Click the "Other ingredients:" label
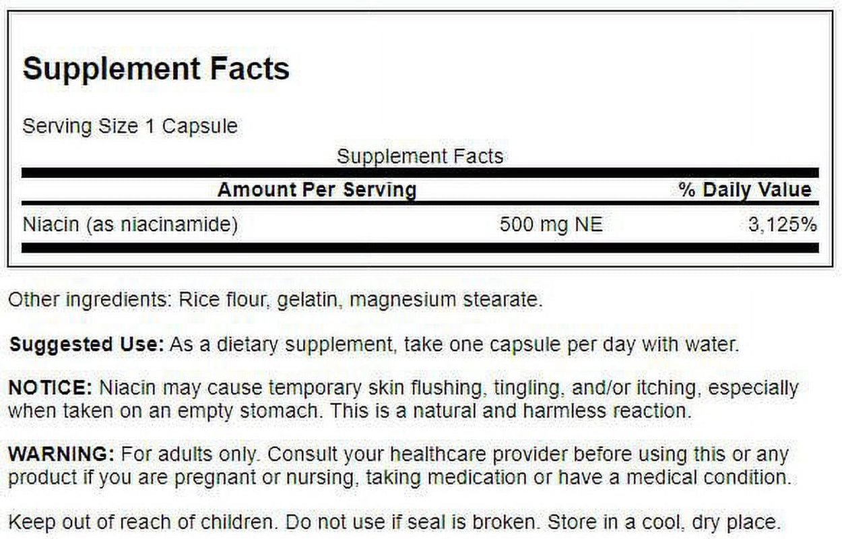The height and width of the screenshot is (539, 842). click(90, 300)
